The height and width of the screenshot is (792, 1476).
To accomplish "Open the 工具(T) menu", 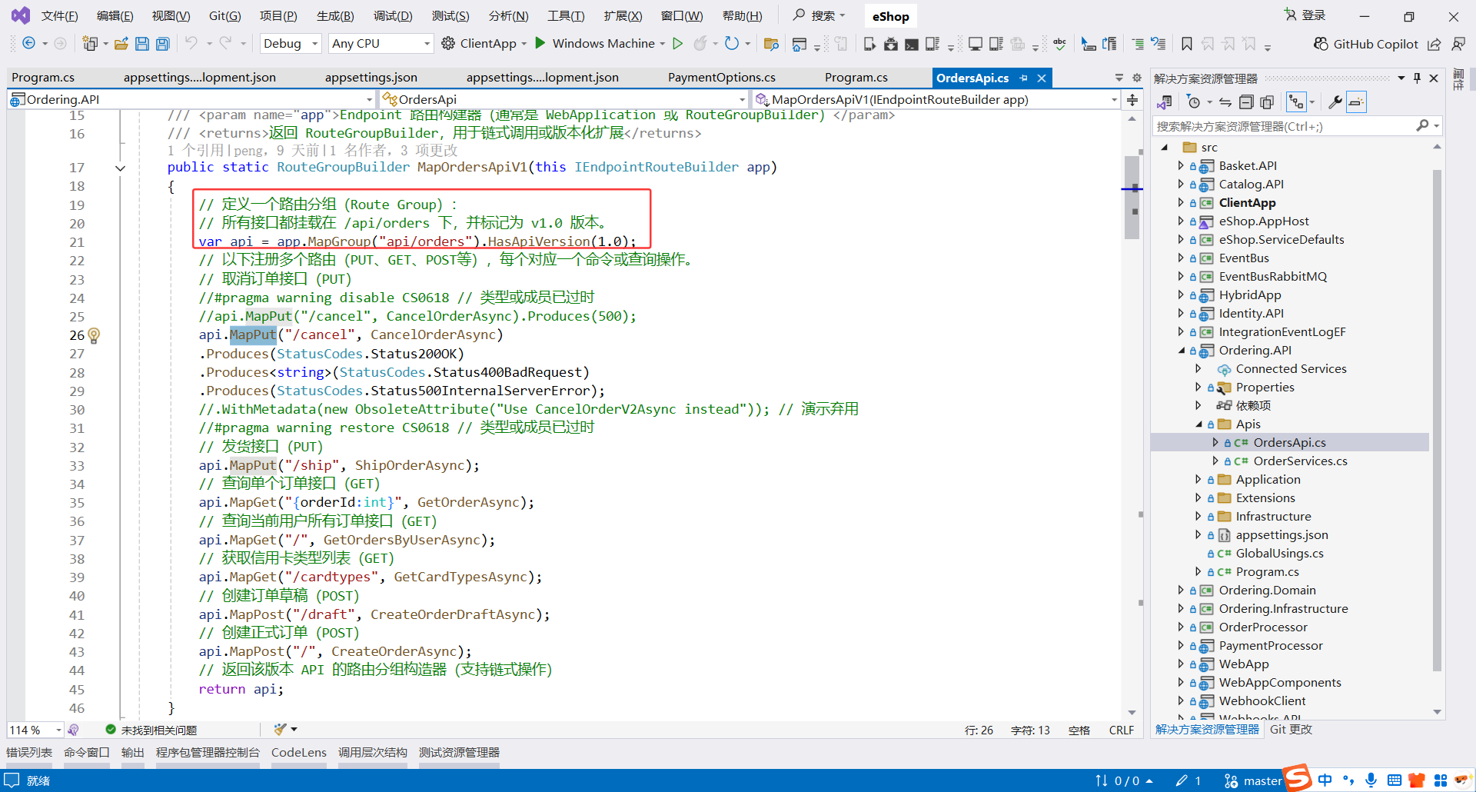I will 566,16.
